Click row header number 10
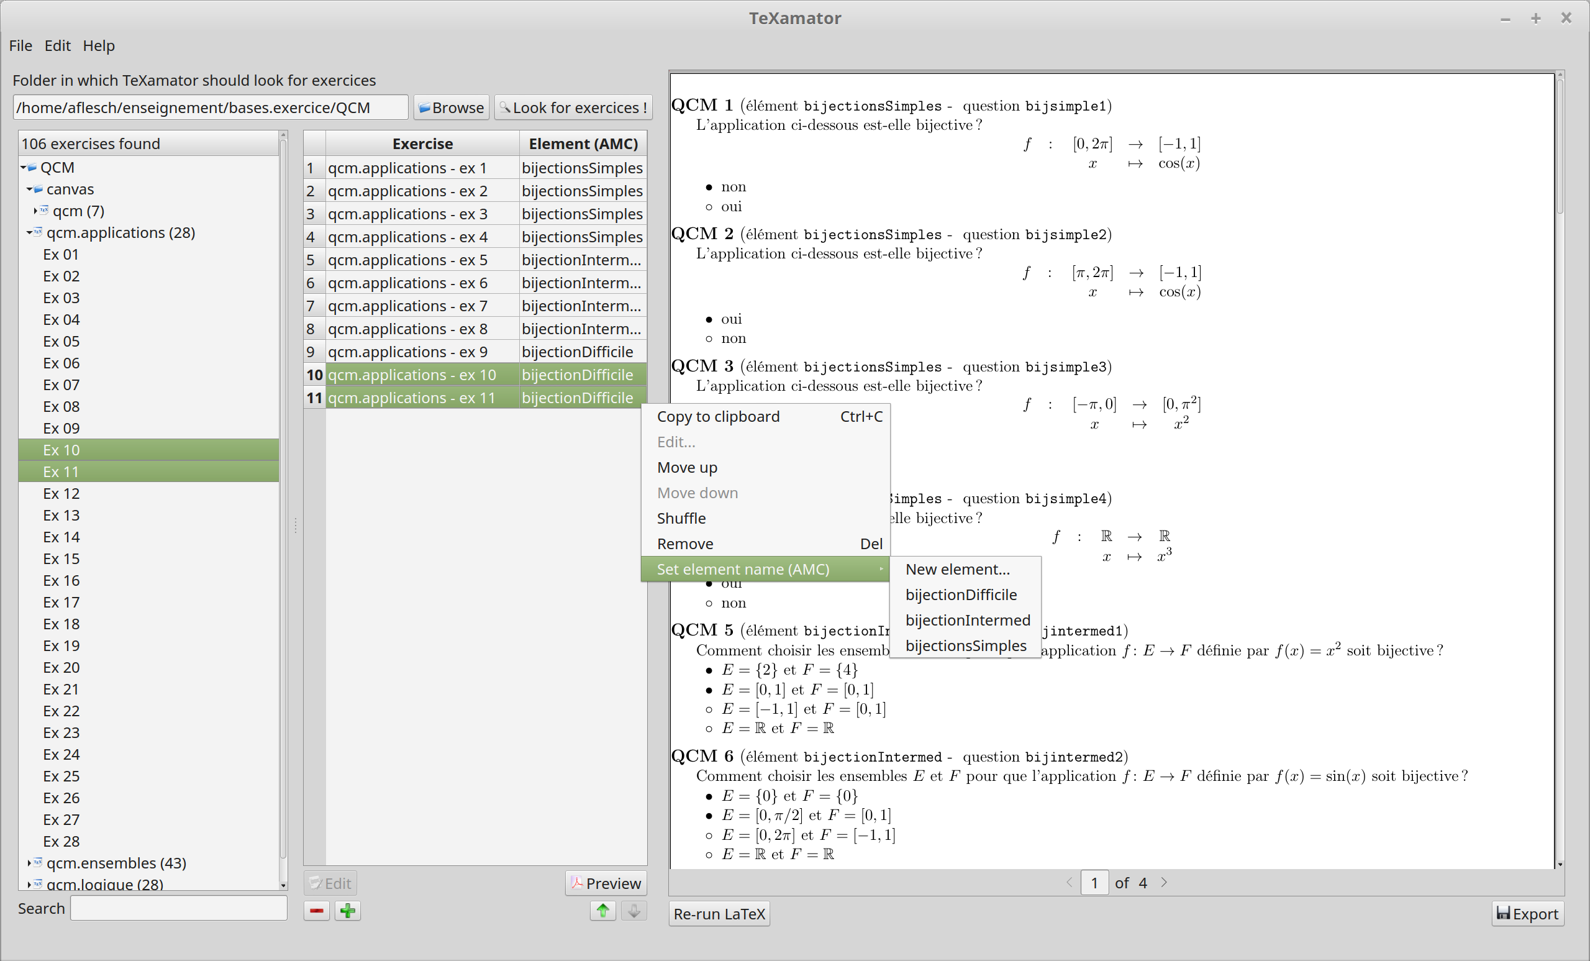Viewport: 1590px width, 961px height. [314, 375]
